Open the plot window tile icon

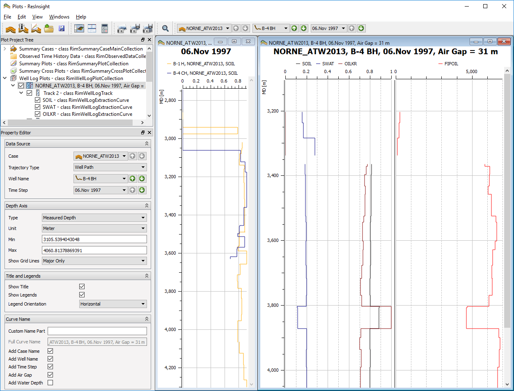pyautogui.click(x=92, y=28)
